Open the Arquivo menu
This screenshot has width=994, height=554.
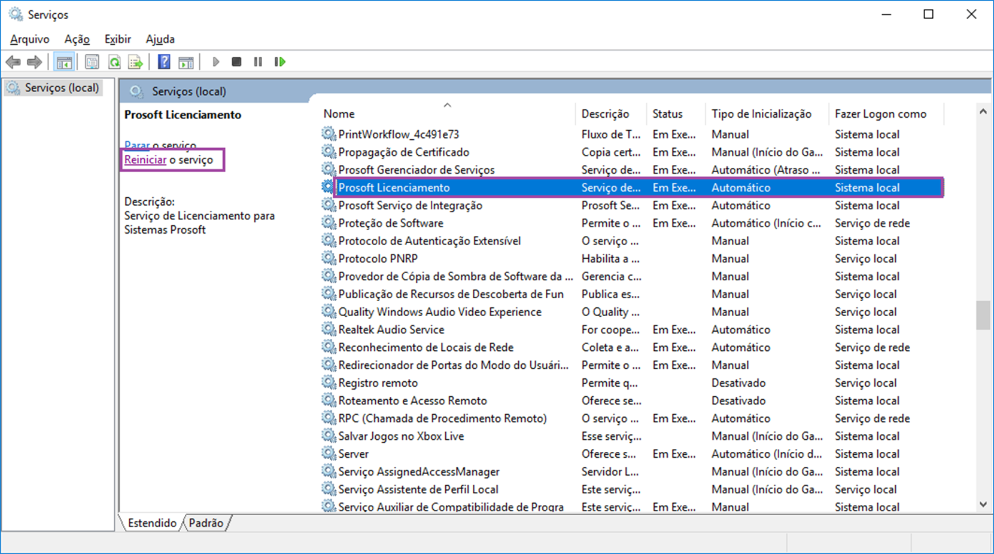pyautogui.click(x=30, y=39)
